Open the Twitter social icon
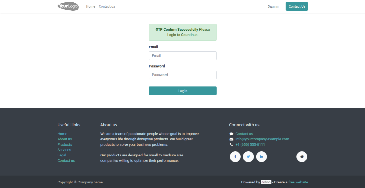 point(248,157)
